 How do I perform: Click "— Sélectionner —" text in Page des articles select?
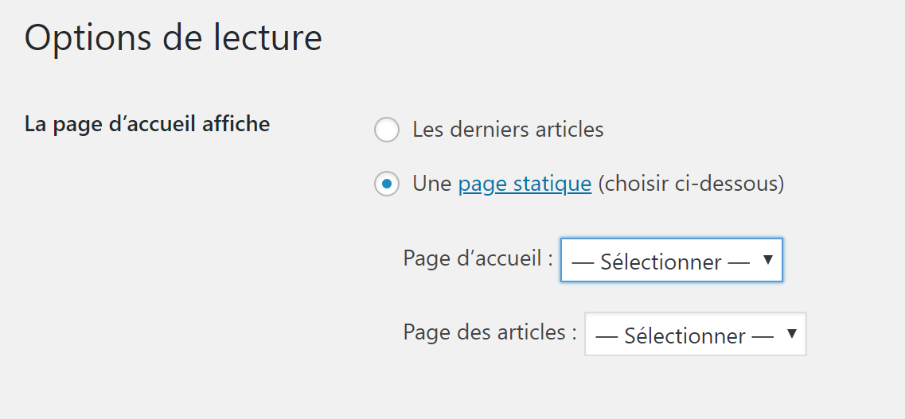pos(685,336)
